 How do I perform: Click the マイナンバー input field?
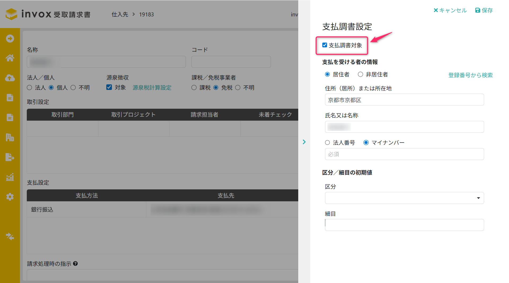pyautogui.click(x=404, y=154)
